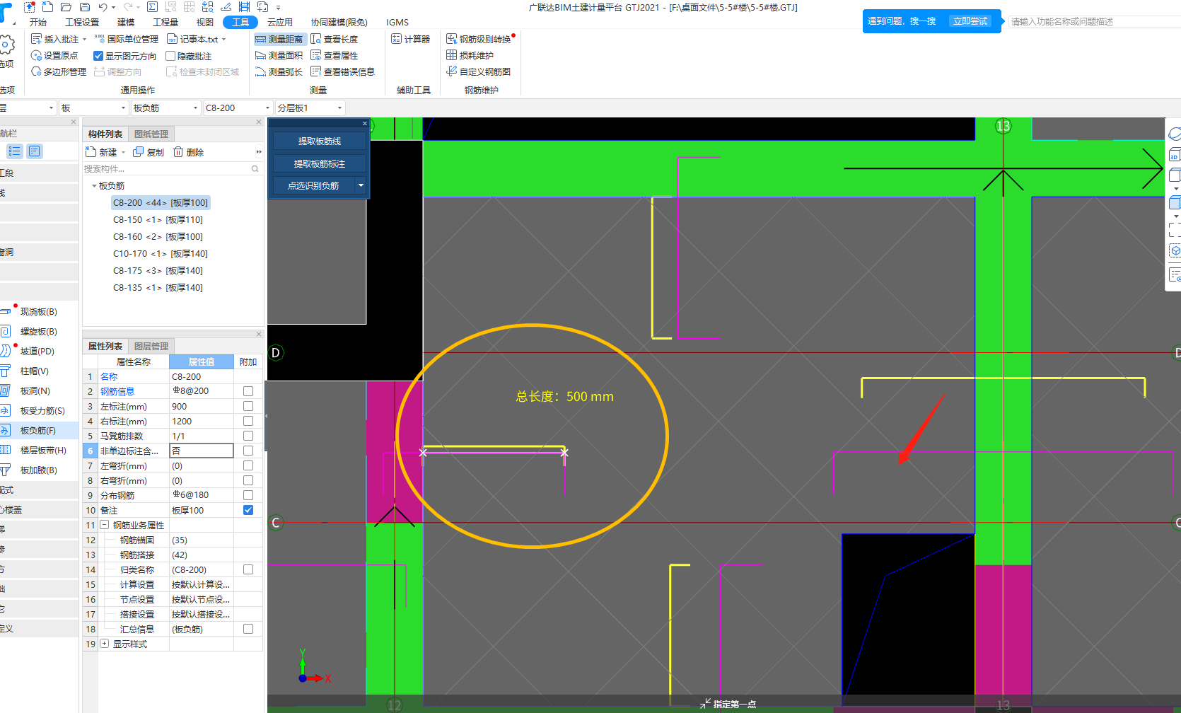Open 国际单位管理 unit management
The width and height of the screenshot is (1181, 713).
[127, 39]
